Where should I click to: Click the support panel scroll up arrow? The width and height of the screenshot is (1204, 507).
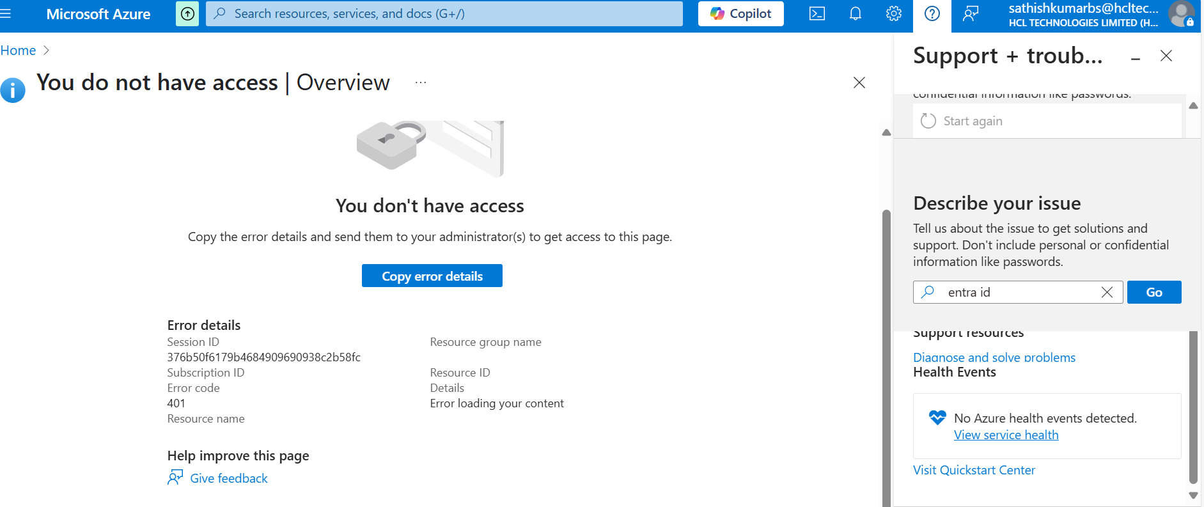(x=1193, y=105)
